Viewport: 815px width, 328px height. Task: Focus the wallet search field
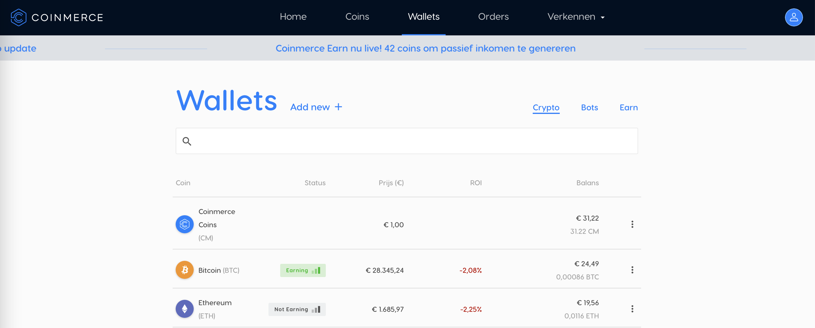tap(407, 141)
